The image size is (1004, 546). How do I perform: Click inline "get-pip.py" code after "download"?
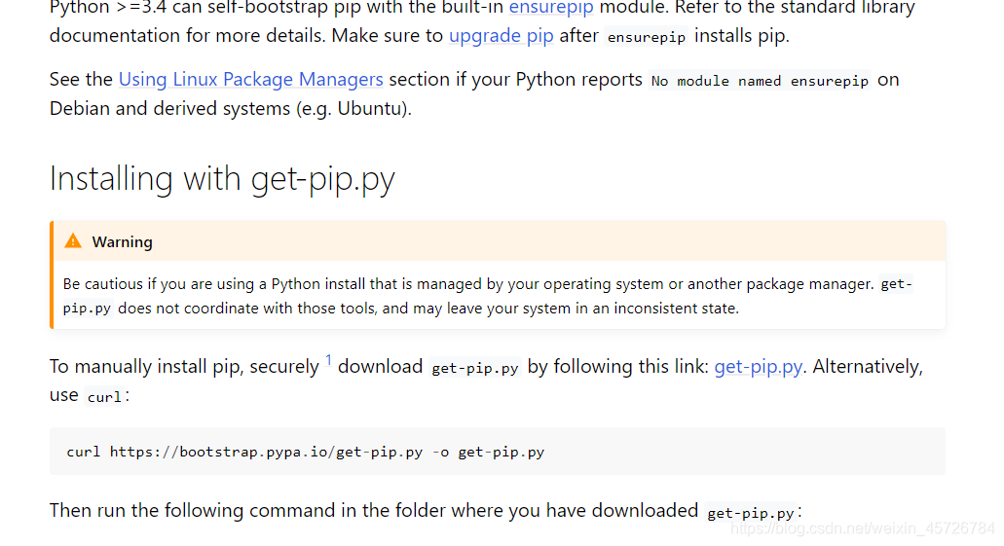[x=475, y=369]
